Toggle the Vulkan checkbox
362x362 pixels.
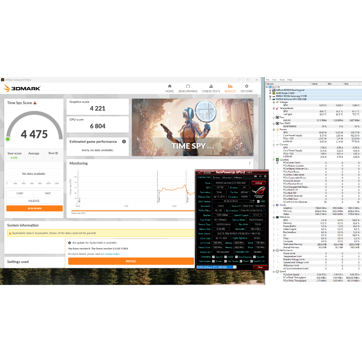(x=214, y=261)
